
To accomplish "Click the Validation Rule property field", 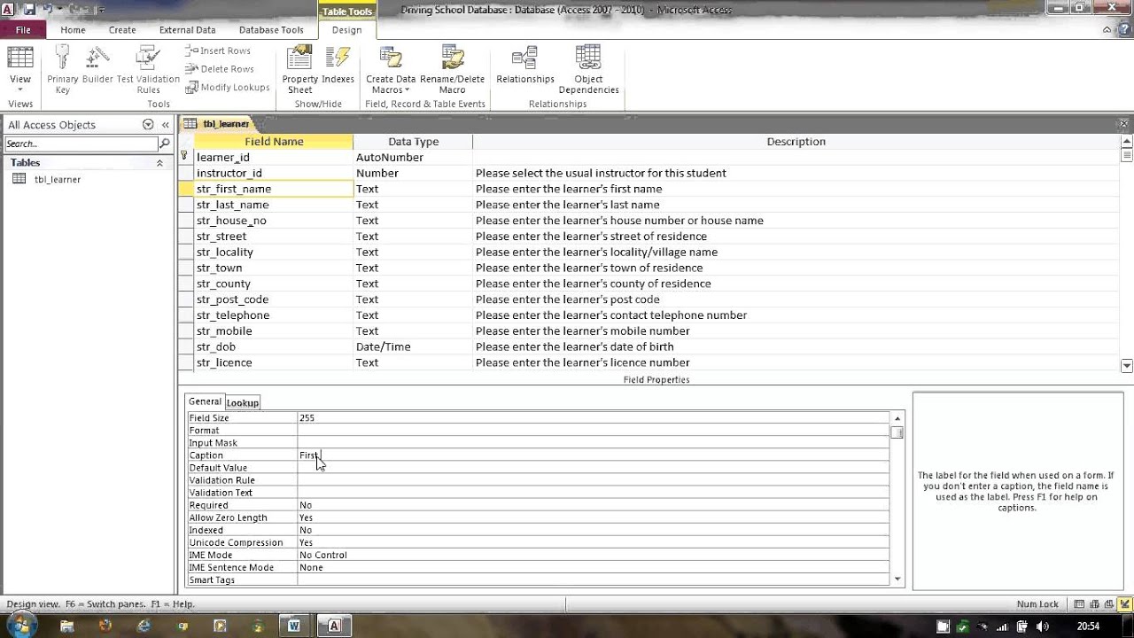I will point(593,480).
